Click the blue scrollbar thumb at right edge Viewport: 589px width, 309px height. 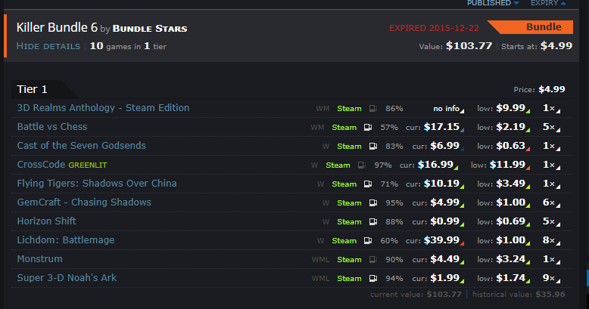[x=587, y=278]
